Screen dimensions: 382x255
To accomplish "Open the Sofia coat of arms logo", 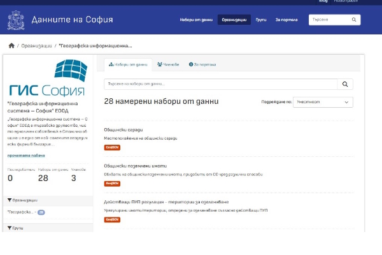I will (x=16, y=20).
